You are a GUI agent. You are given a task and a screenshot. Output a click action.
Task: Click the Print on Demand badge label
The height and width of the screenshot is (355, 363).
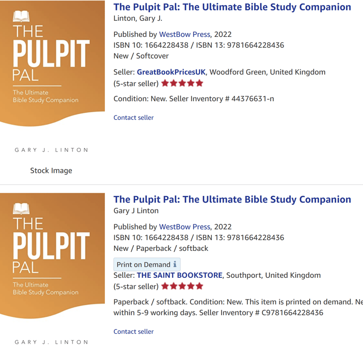tap(143, 265)
